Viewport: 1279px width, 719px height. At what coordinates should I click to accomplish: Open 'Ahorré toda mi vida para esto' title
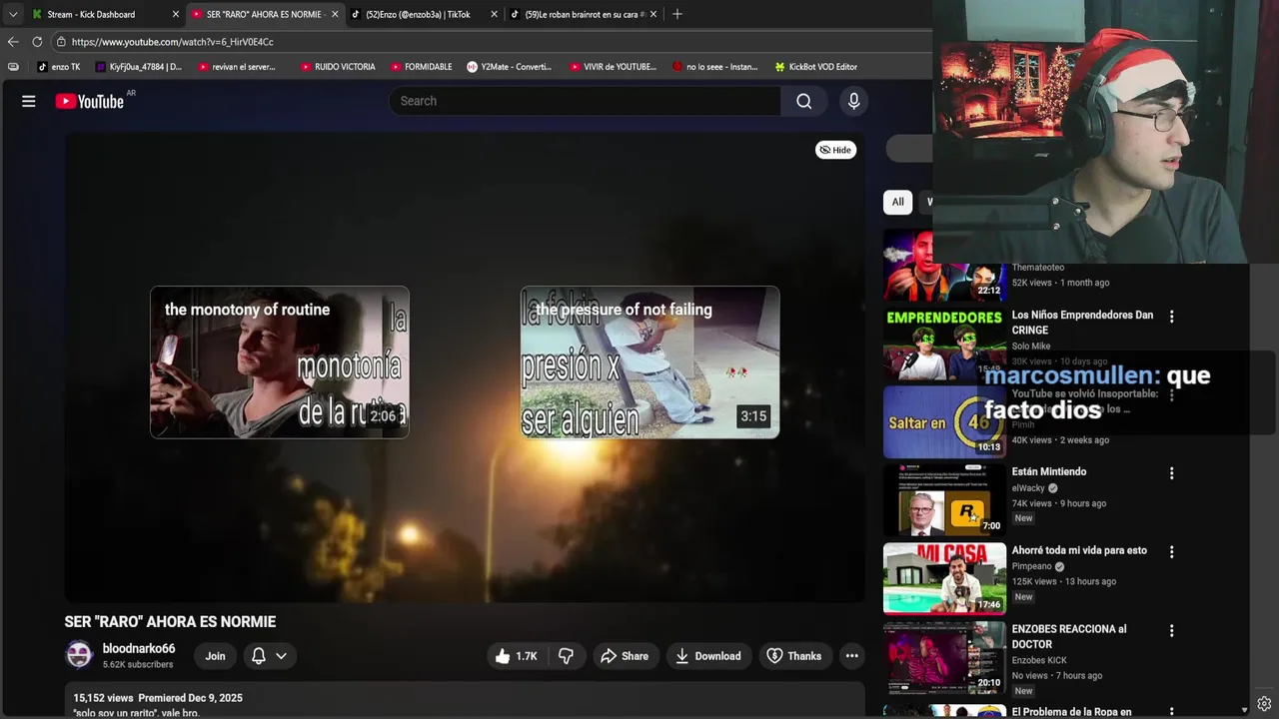(1079, 550)
